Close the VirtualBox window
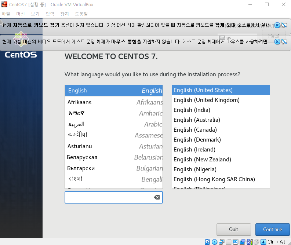 click(x=283, y=4)
